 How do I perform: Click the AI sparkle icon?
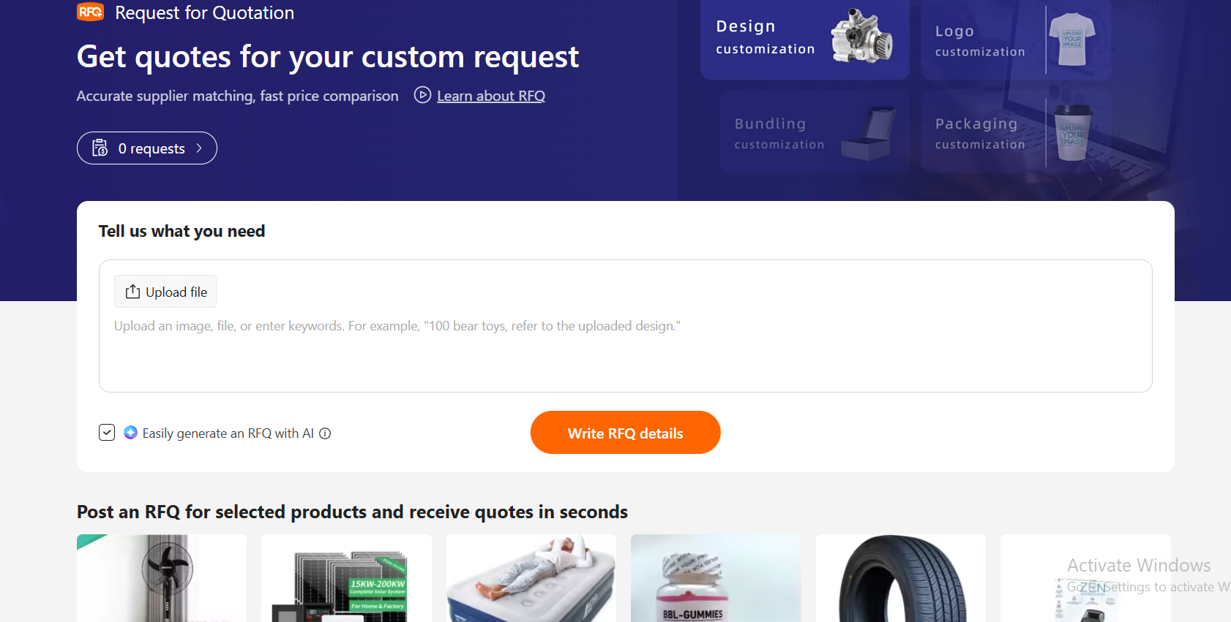pos(130,433)
